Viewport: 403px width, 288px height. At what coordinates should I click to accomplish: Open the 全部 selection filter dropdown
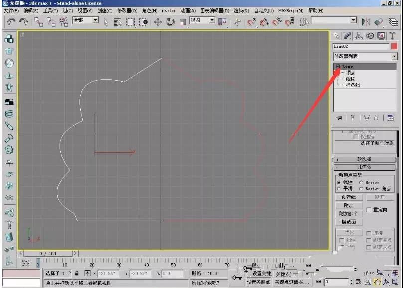86,20
